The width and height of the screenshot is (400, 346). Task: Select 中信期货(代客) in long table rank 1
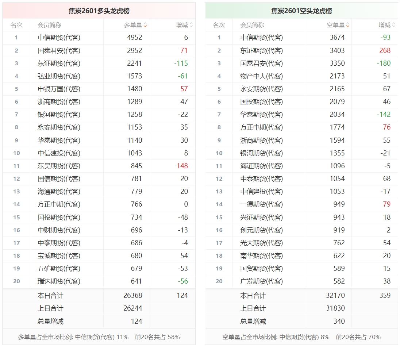pyautogui.click(x=59, y=38)
